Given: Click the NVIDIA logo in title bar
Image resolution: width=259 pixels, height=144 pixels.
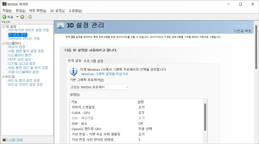Looking at the screenshot, I should pos(4,4).
